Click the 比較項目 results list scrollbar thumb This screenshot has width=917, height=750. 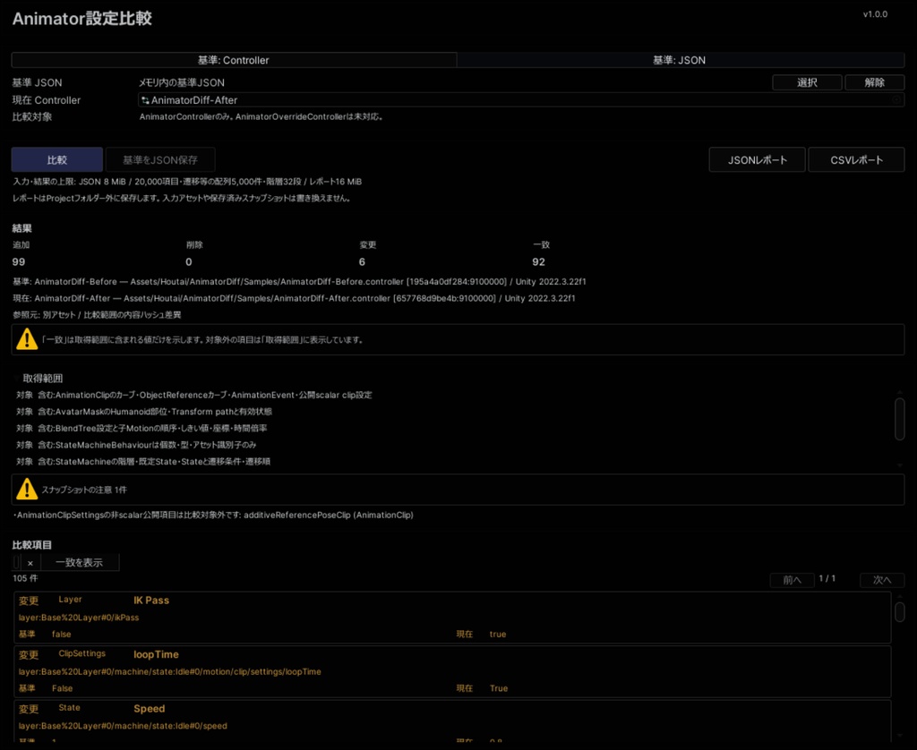point(899,611)
